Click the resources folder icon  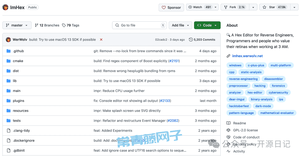(x=8, y=110)
